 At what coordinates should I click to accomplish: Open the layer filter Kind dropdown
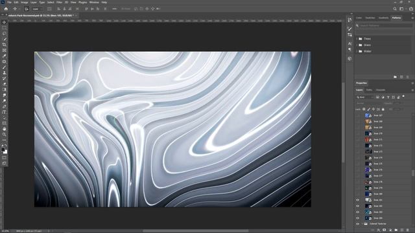pyautogui.click(x=364, y=97)
